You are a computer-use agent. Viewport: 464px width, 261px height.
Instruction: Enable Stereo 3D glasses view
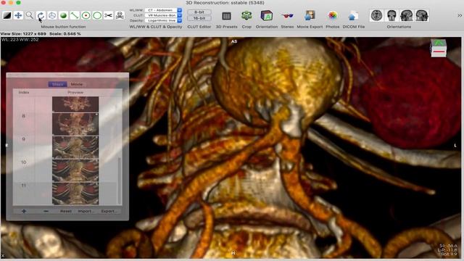click(287, 16)
